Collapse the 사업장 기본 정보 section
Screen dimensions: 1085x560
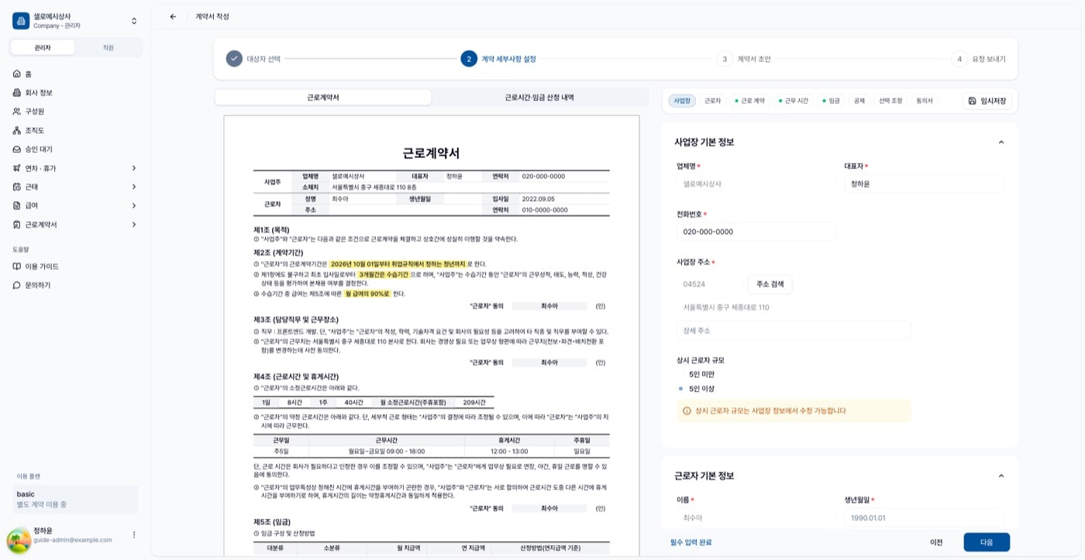(x=1001, y=143)
